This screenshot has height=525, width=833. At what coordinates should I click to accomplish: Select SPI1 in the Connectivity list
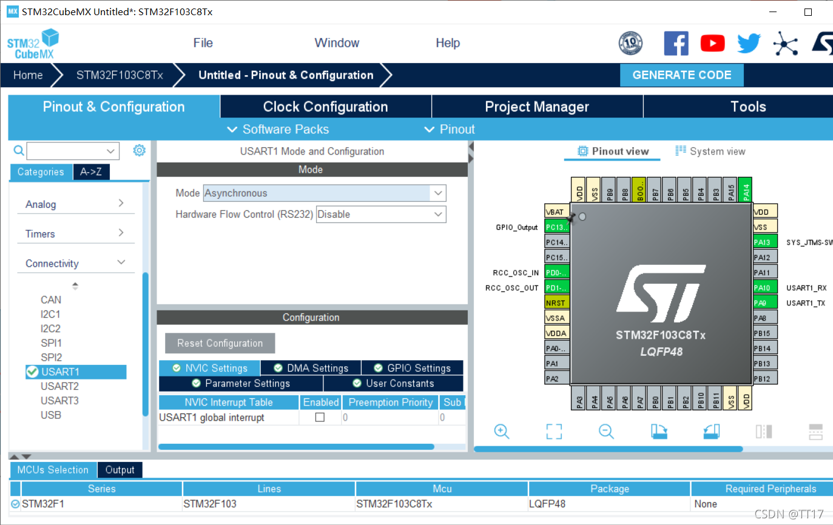[51, 343]
